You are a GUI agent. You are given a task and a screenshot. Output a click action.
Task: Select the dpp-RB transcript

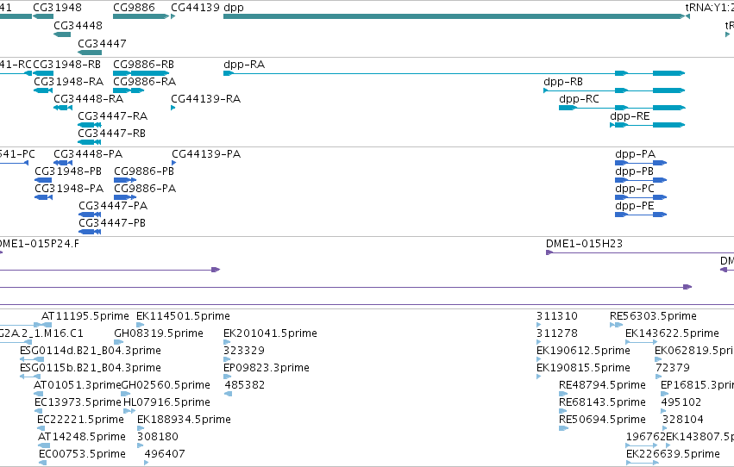tap(614, 90)
